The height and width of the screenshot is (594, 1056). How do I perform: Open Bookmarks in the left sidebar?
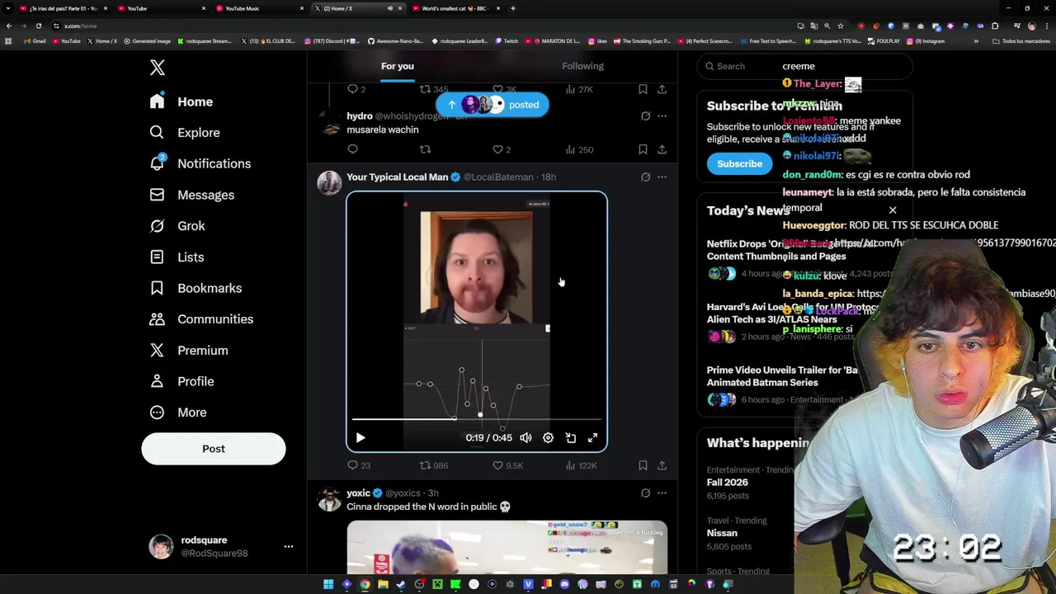[x=196, y=288]
